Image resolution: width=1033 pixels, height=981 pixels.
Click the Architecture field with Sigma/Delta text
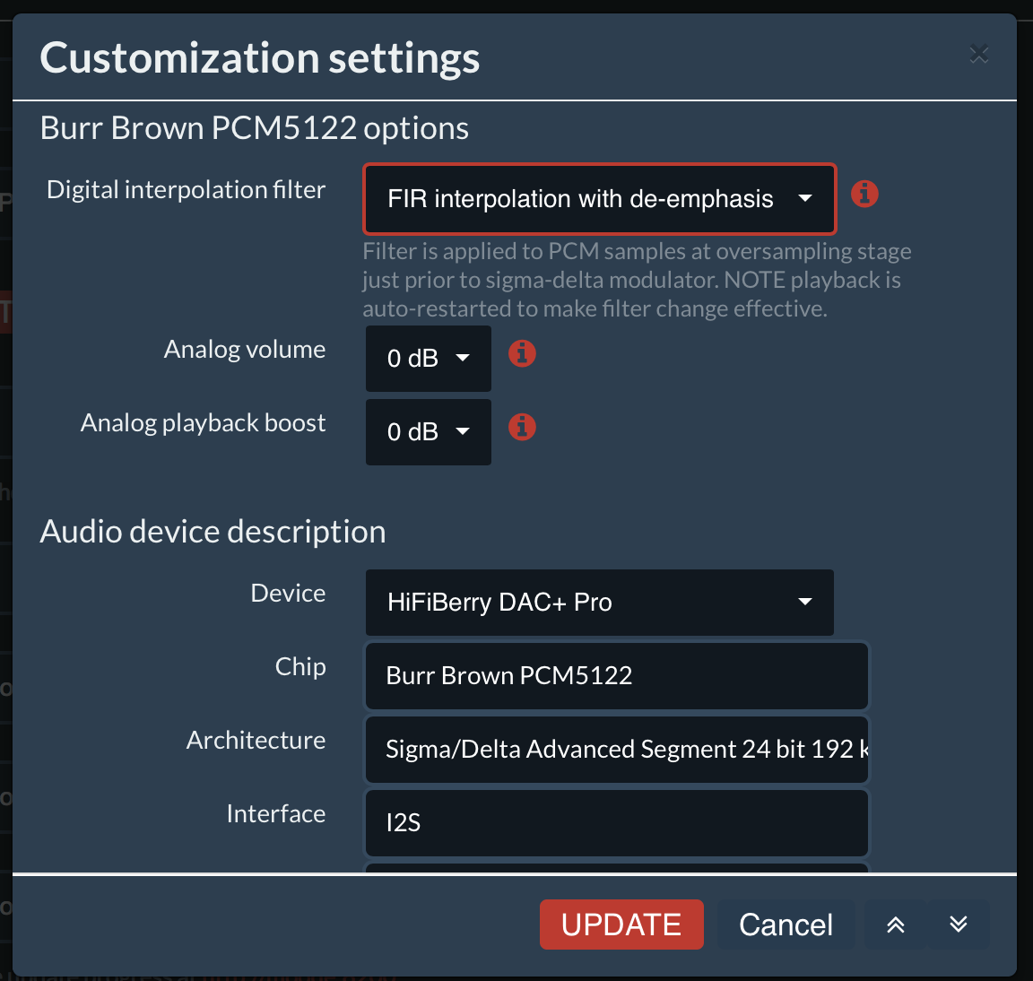pyautogui.click(x=617, y=750)
